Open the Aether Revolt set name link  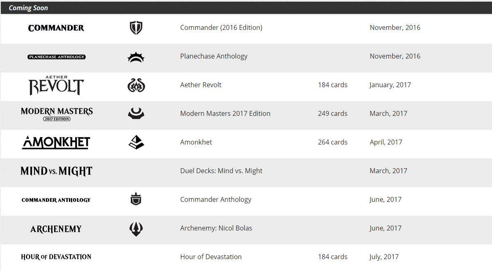point(200,85)
